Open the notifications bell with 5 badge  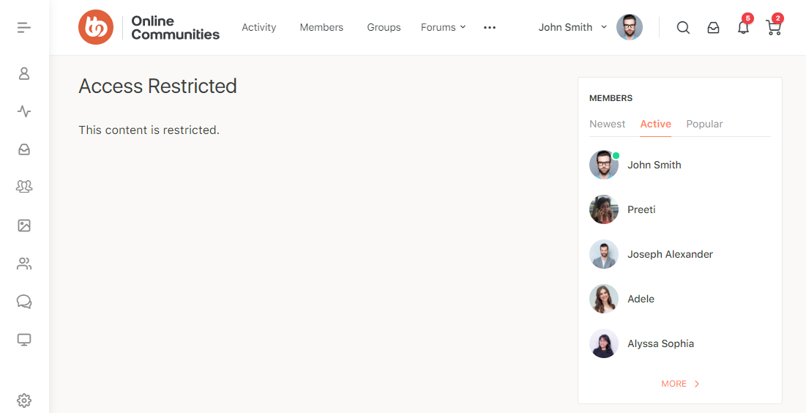[x=743, y=28]
